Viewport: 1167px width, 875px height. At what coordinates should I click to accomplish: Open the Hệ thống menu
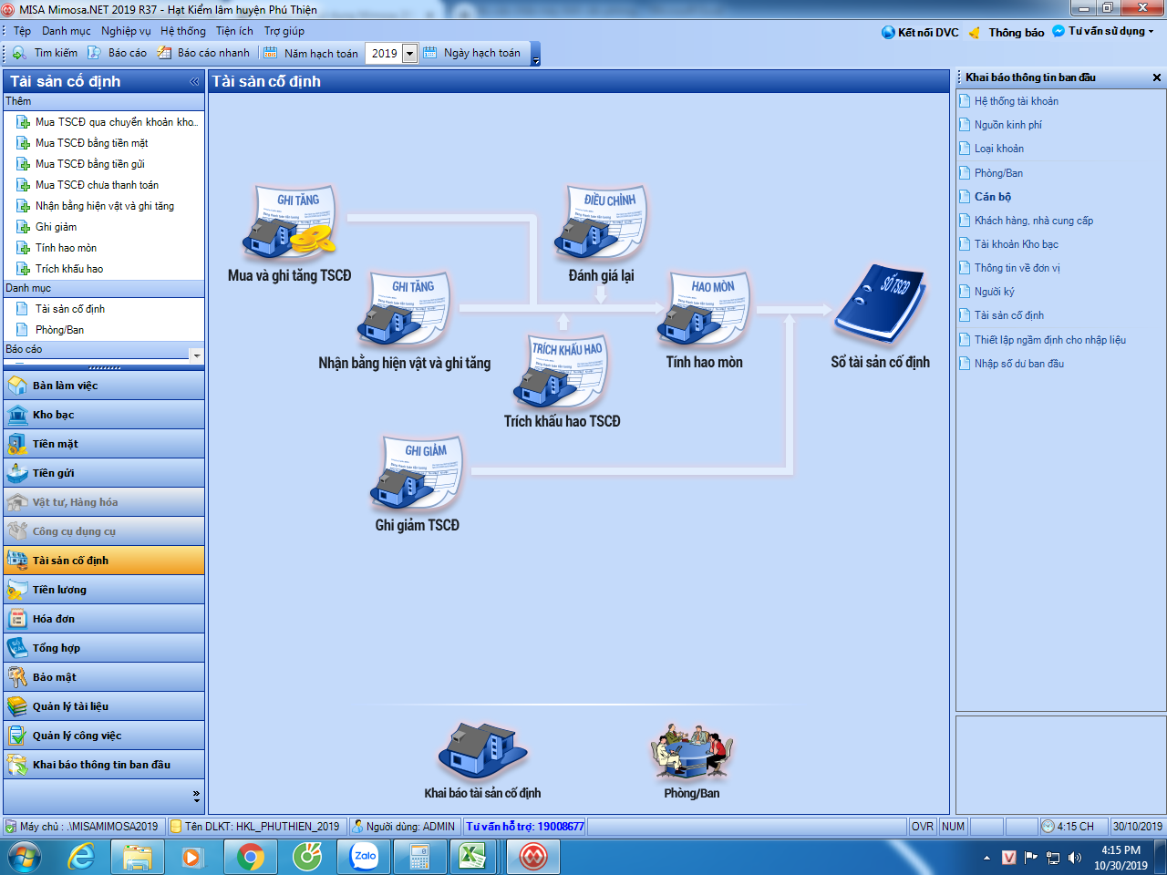pos(183,31)
